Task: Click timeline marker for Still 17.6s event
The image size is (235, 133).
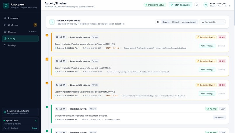Action: [x=47, y=35]
